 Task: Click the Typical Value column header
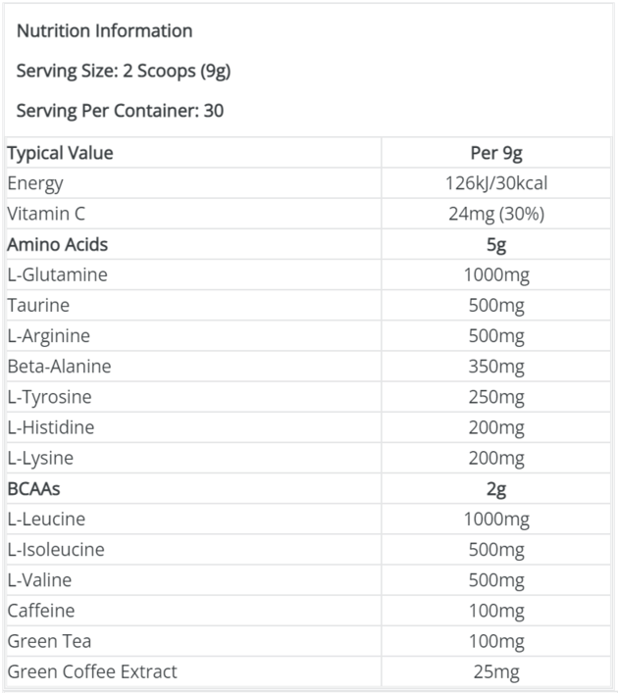(60, 153)
